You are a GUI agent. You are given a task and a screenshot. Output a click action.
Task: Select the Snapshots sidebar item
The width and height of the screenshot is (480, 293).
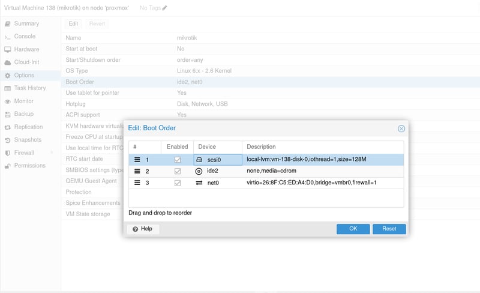(x=28, y=139)
